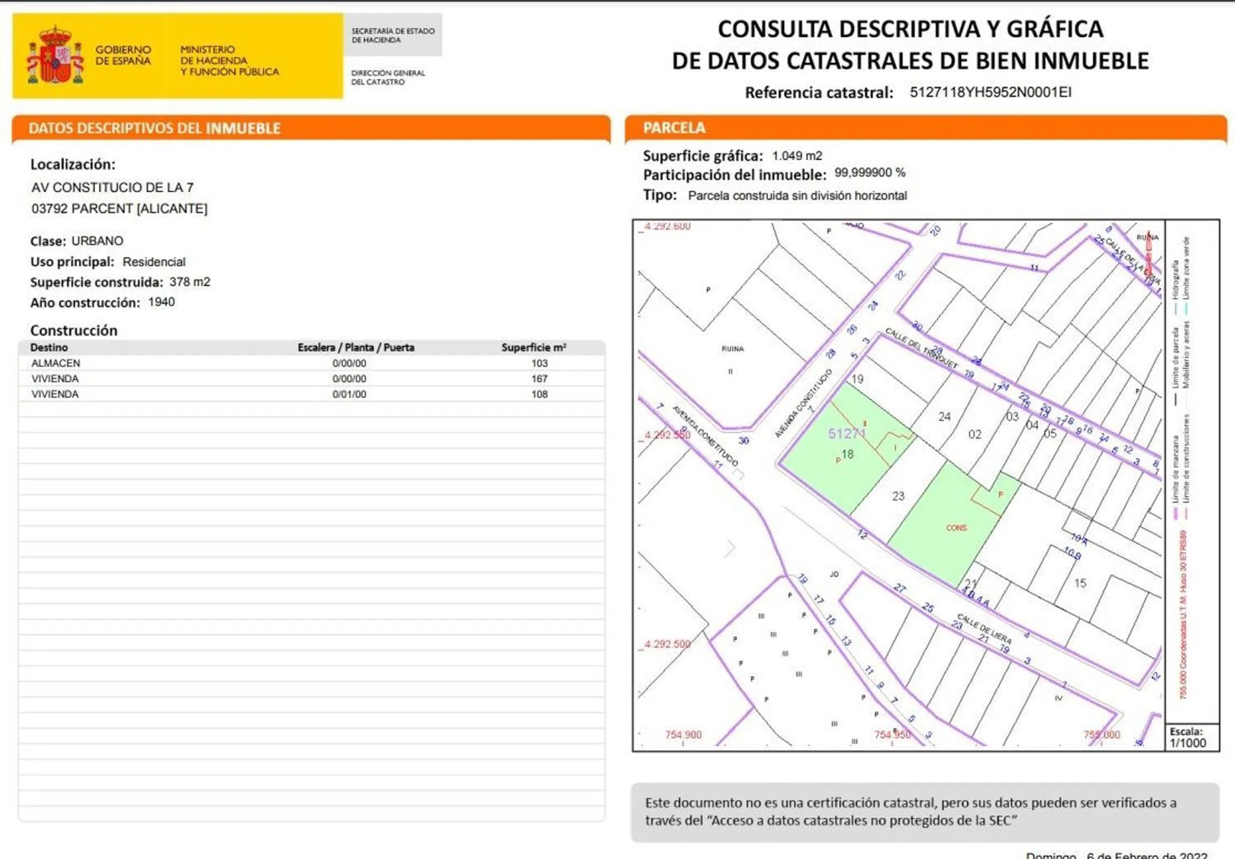This screenshot has width=1235, height=859.
Task: Click the Ministerio de Hacienda logo text
Action: [229, 61]
